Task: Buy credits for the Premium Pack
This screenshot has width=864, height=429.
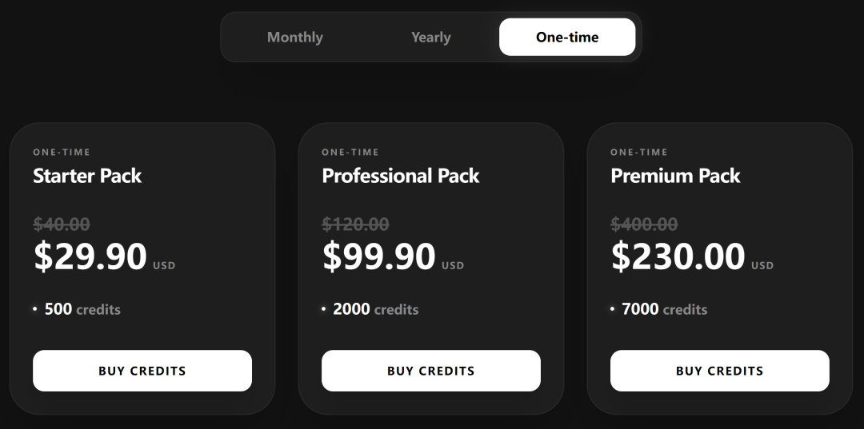Action: (720, 371)
